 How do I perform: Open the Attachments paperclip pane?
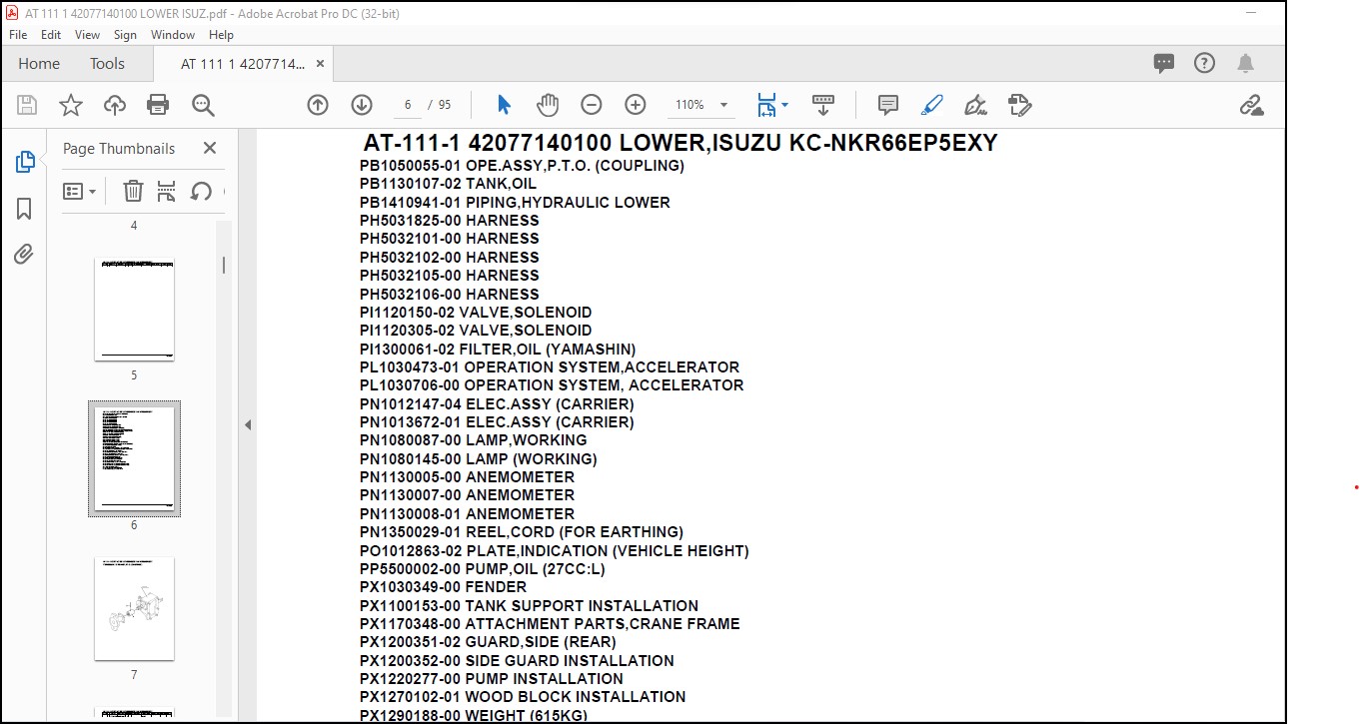click(25, 254)
